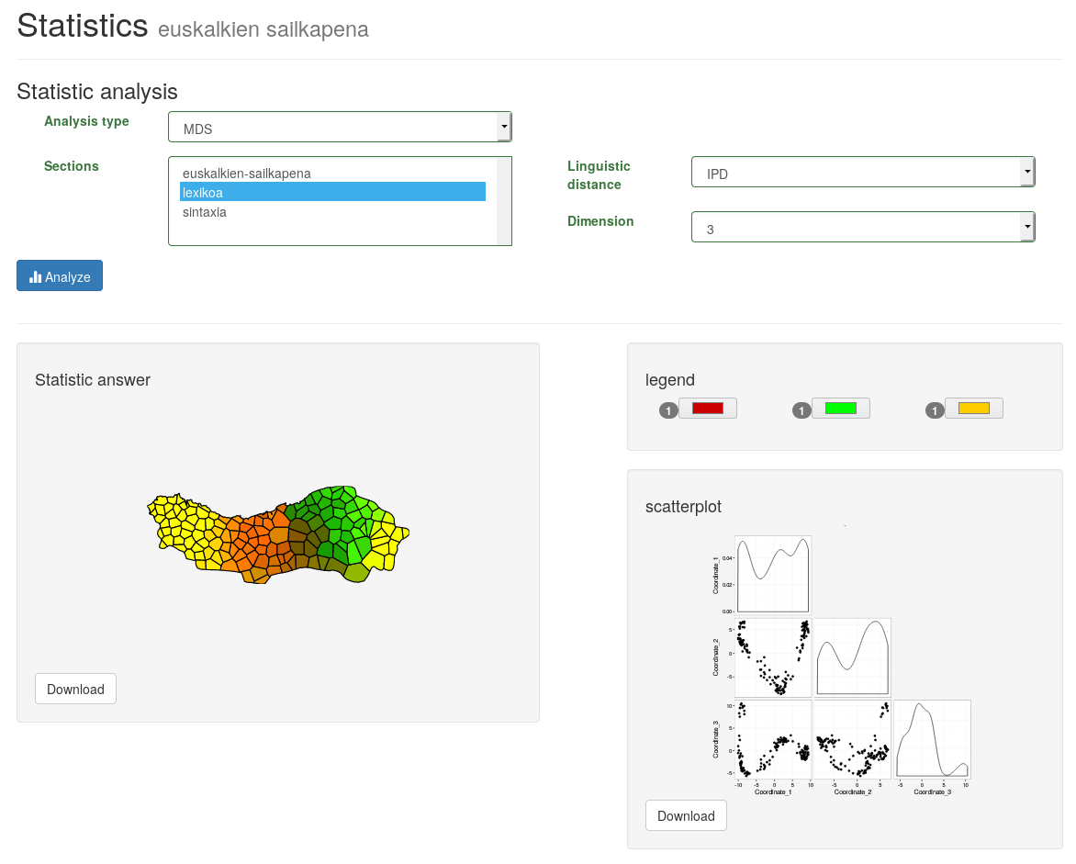Pick the green legend color swatch

coord(841,408)
